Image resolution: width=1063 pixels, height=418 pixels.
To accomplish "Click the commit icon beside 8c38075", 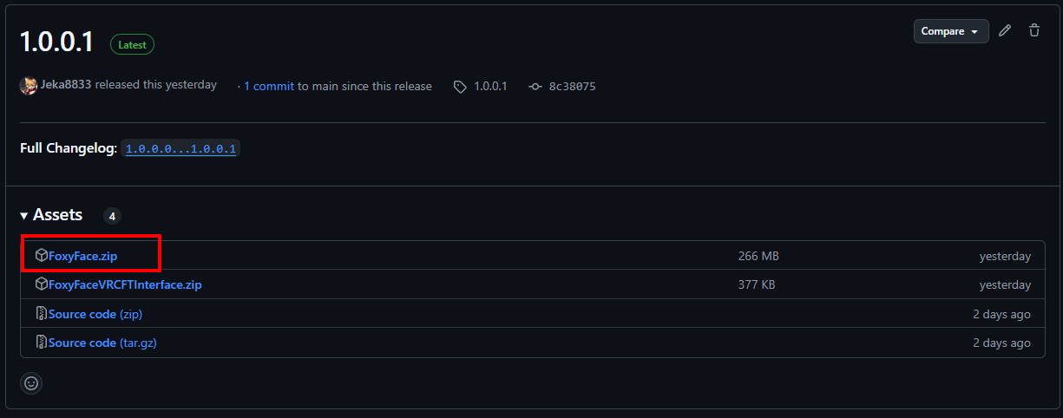I will tap(535, 87).
